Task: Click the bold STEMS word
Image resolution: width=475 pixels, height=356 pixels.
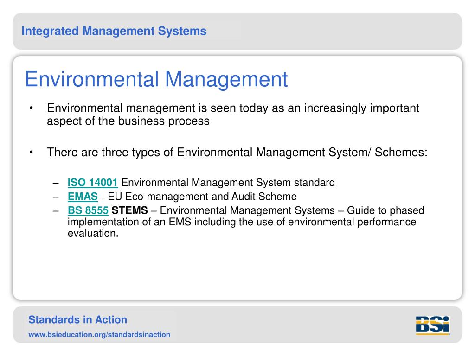Action: 130,210
